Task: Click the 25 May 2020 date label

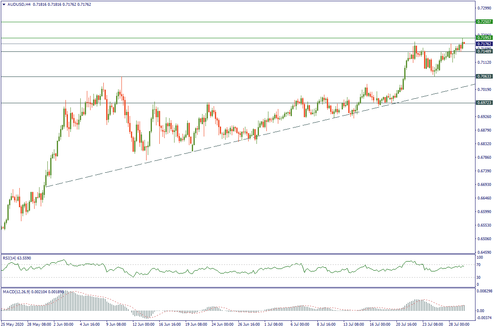Action: [14, 324]
